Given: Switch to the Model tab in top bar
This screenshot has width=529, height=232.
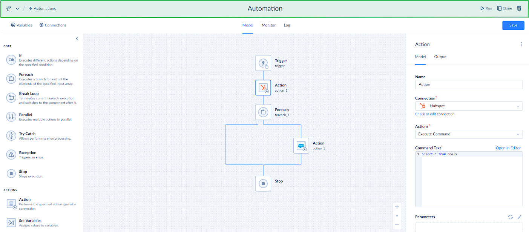Looking at the screenshot, I should tap(248, 25).
